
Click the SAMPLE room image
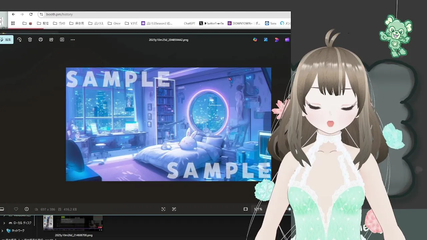point(168,124)
